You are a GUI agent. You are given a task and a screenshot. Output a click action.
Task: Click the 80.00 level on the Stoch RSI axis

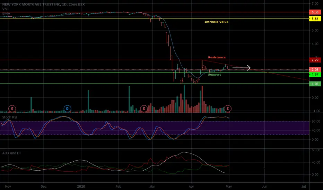pos(316,121)
